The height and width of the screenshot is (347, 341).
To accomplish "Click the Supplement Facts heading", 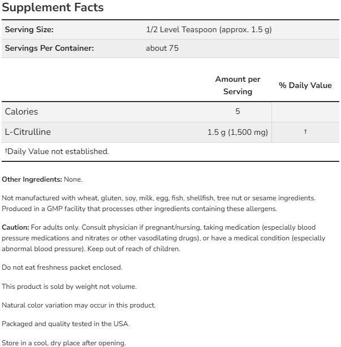I will click(53, 8).
